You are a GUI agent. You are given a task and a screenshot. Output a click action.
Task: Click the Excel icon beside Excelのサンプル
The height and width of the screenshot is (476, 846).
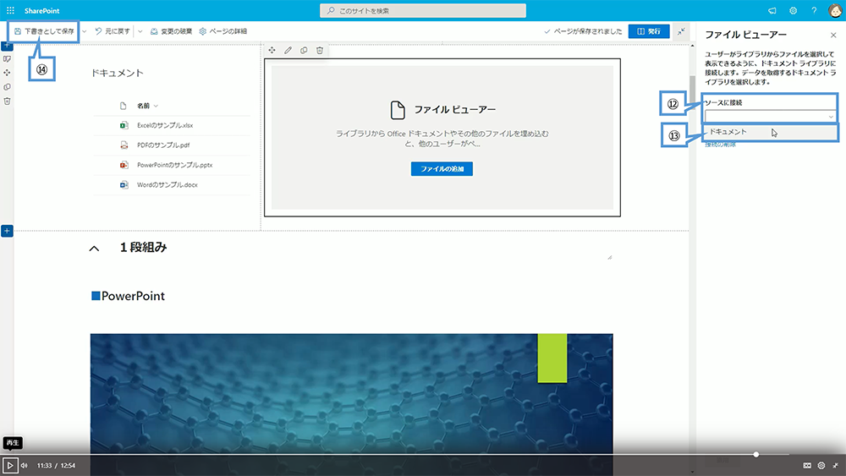click(x=124, y=125)
